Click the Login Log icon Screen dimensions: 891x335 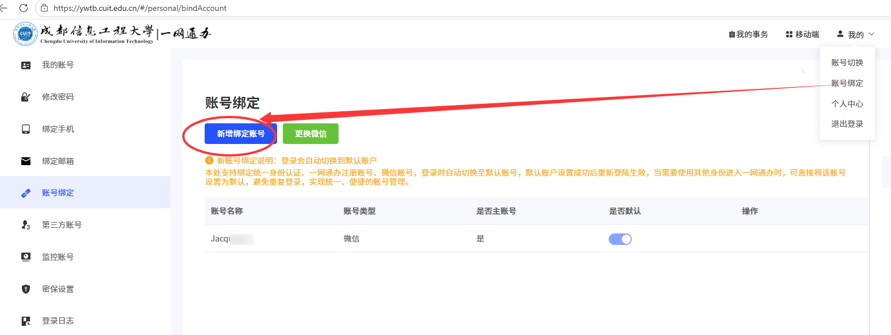25,321
